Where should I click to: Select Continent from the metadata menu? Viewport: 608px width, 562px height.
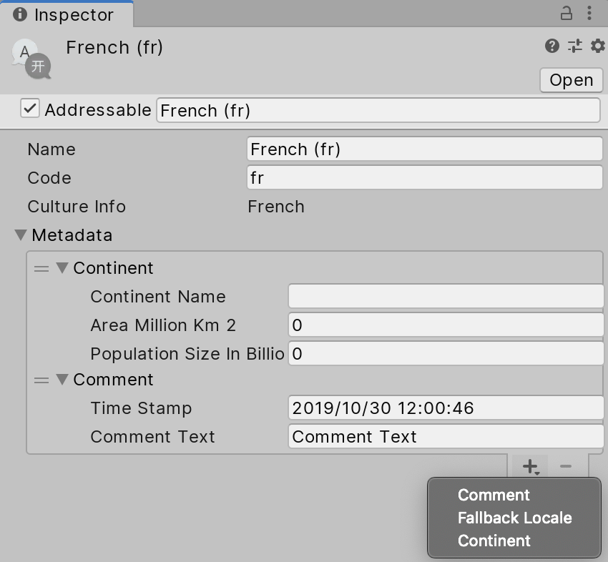point(494,541)
